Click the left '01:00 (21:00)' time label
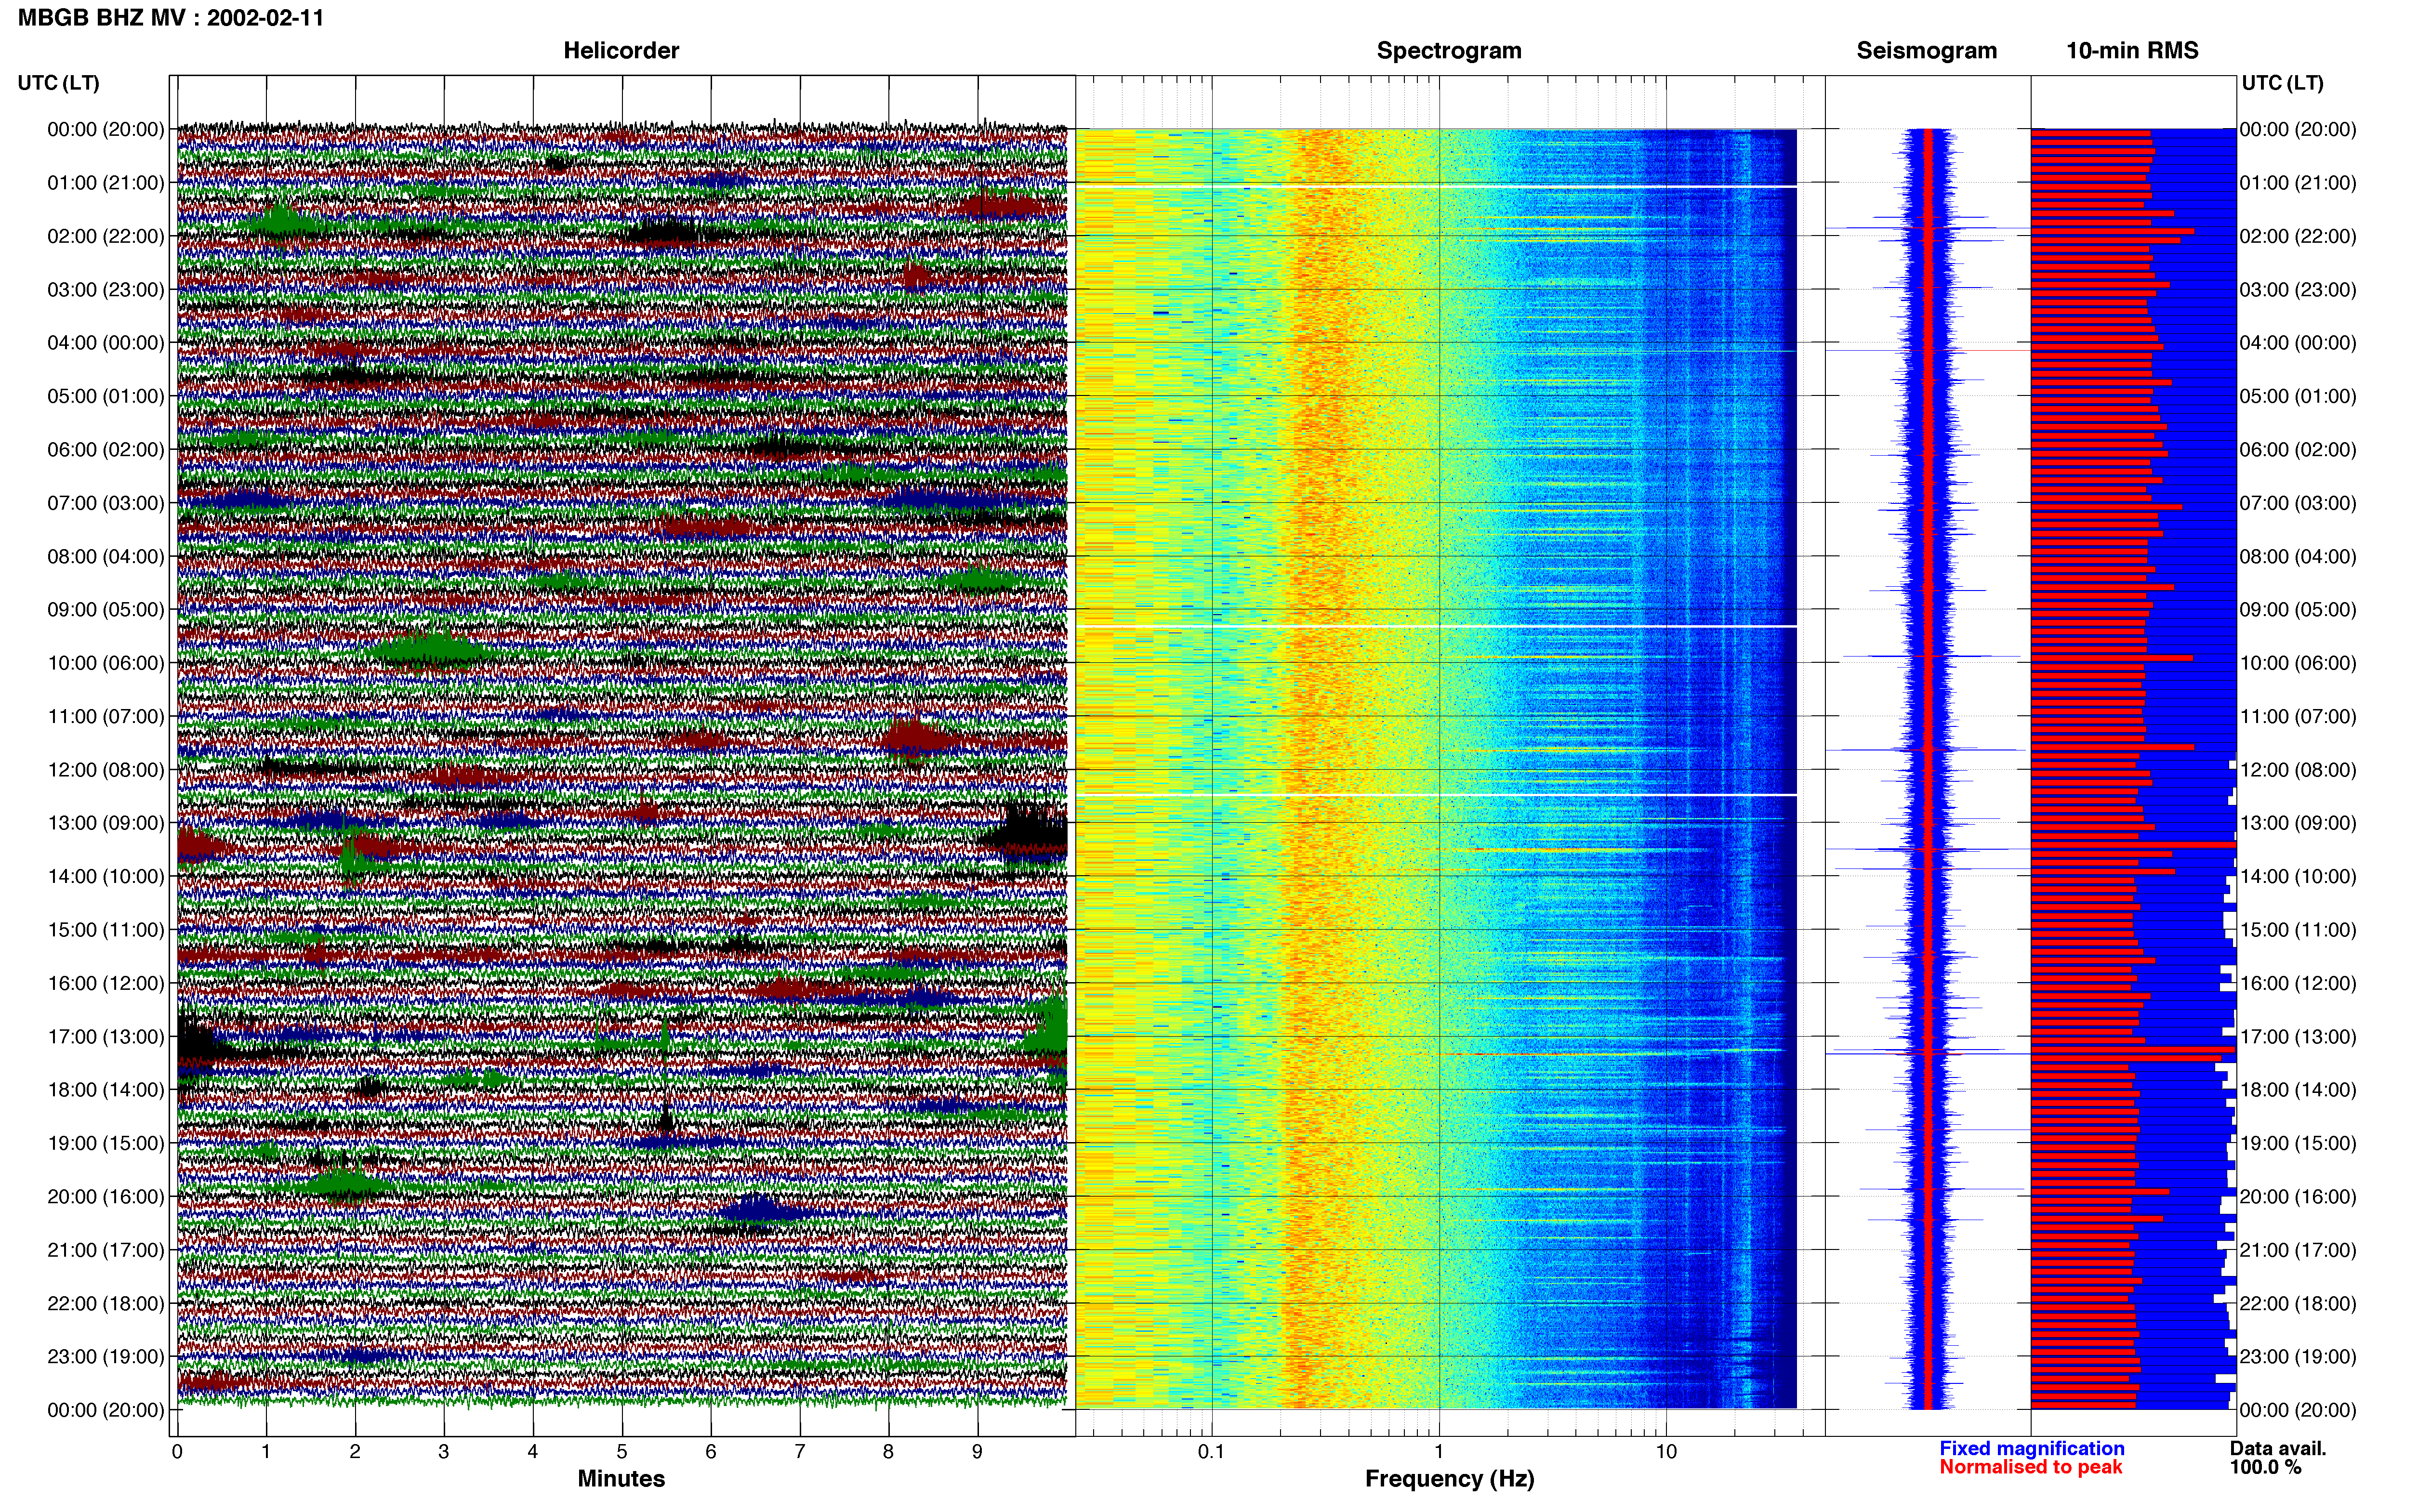This screenshot has width=2418, height=1512. point(106,183)
